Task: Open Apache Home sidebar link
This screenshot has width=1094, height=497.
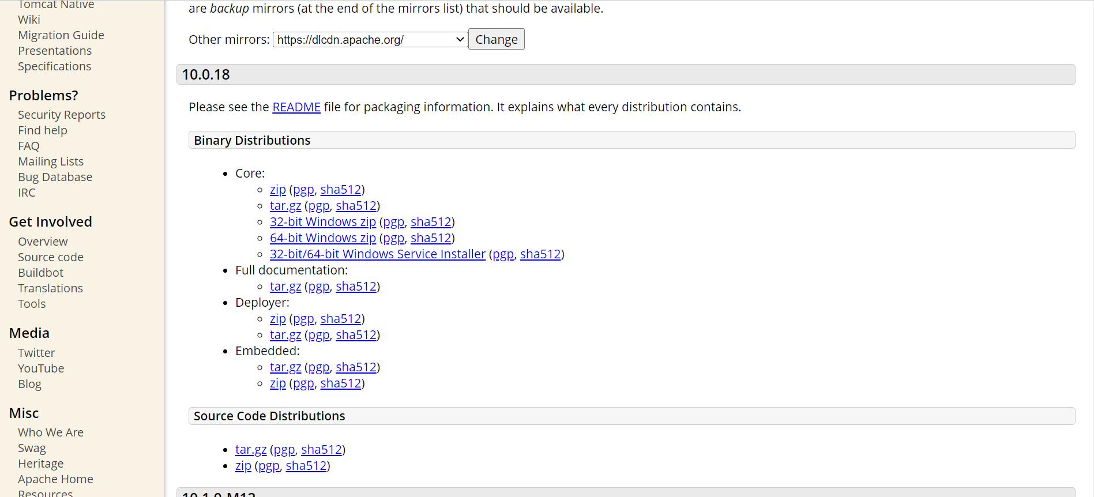Action: pyautogui.click(x=55, y=479)
